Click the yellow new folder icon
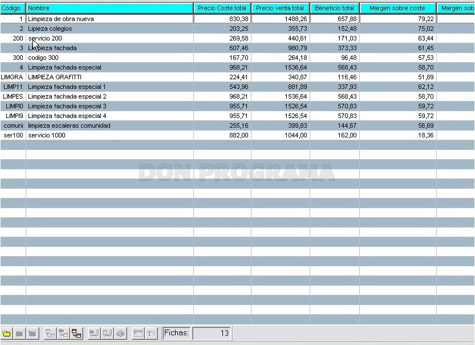The image size is (475, 345). (x=6, y=334)
